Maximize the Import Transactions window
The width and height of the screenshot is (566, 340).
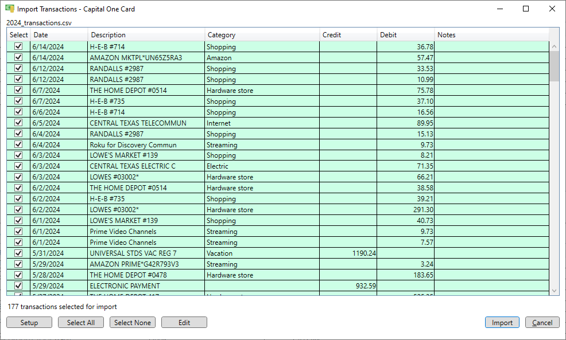click(526, 9)
